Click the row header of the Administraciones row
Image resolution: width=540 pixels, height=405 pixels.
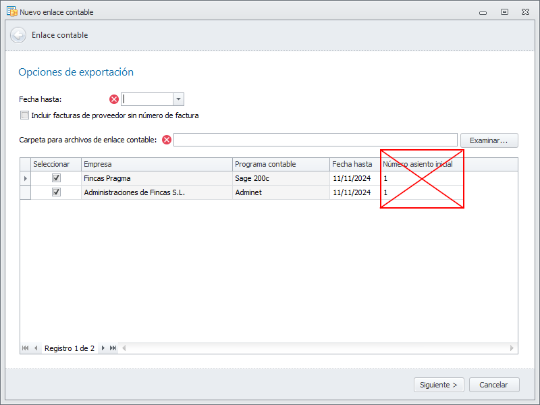click(26, 192)
